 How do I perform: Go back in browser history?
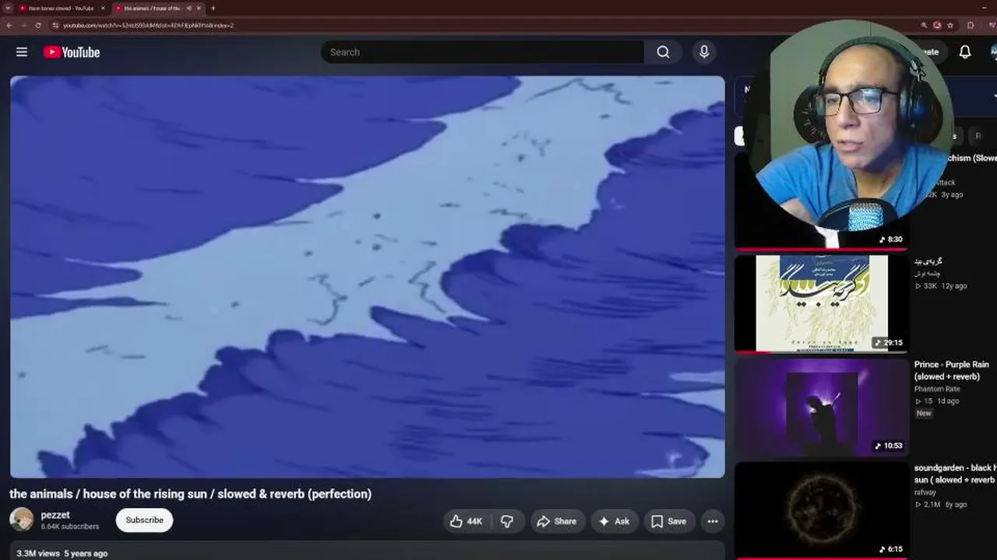(x=9, y=25)
